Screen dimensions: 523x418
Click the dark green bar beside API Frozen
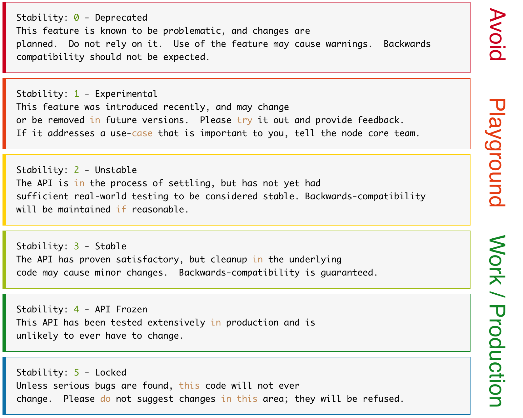tap(4, 323)
